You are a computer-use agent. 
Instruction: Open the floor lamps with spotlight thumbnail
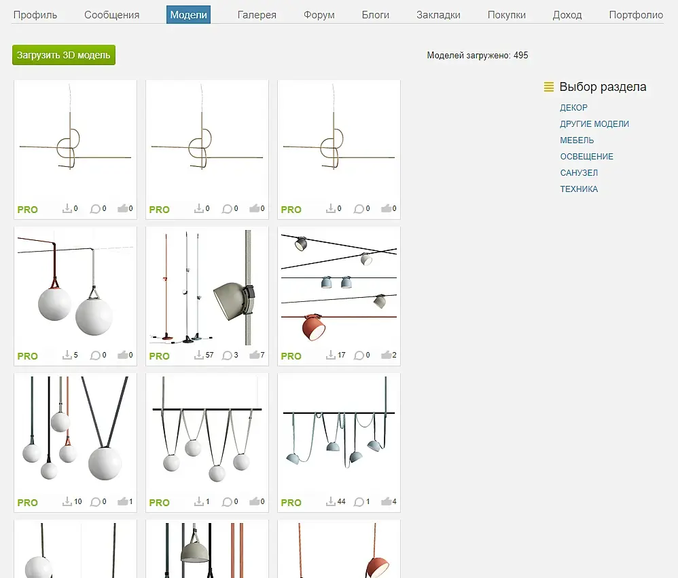pyautogui.click(x=207, y=288)
